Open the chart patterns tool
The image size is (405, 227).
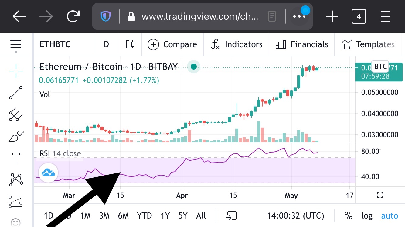(x=16, y=179)
